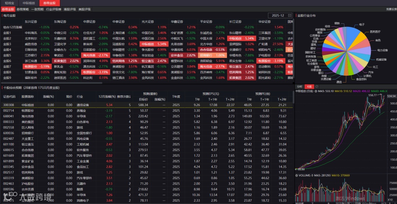Click the 中原证券 broker column header
Screen dimensions: 397x204
click(89, 22)
